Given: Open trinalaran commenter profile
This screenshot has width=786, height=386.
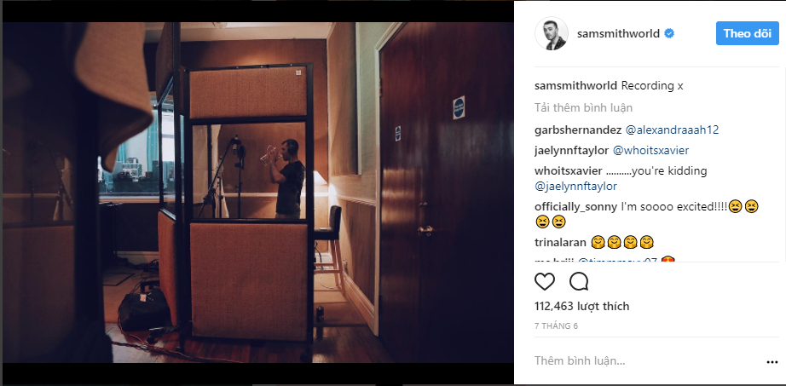Looking at the screenshot, I should [x=560, y=243].
